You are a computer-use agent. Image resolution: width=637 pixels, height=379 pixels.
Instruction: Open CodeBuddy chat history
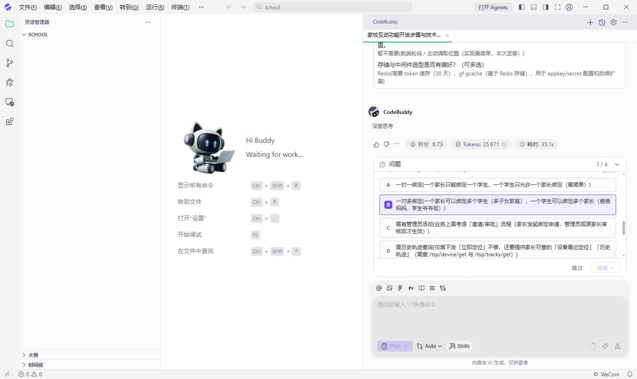(x=602, y=22)
